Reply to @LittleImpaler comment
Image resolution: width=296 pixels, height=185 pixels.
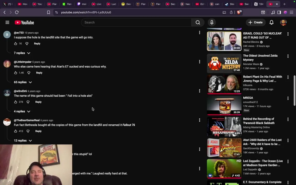pyautogui.click(x=39, y=73)
